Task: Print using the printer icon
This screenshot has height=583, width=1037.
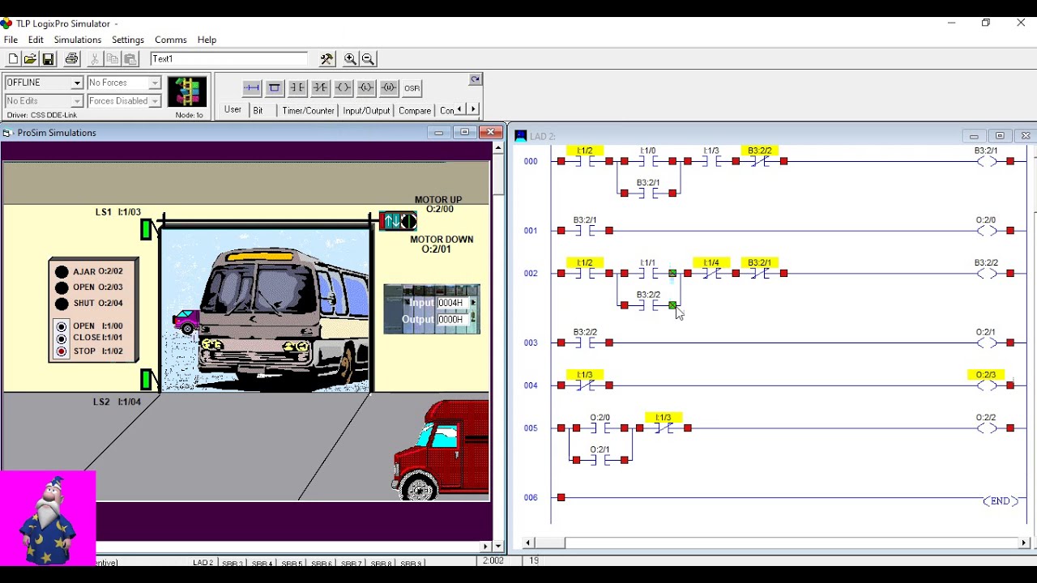Action: coord(71,59)
